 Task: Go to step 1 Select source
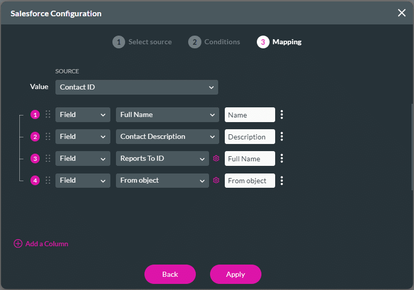142,42
